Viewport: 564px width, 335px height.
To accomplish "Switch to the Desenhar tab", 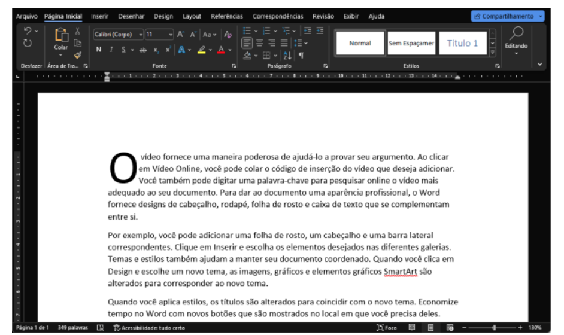I will [131, 16].
